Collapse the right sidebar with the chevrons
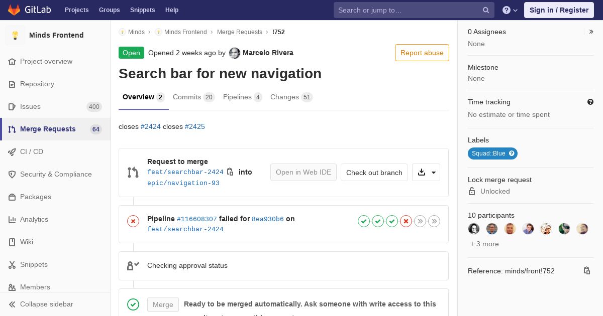Viewport: 603px width, 316px height. pos(591,32)
